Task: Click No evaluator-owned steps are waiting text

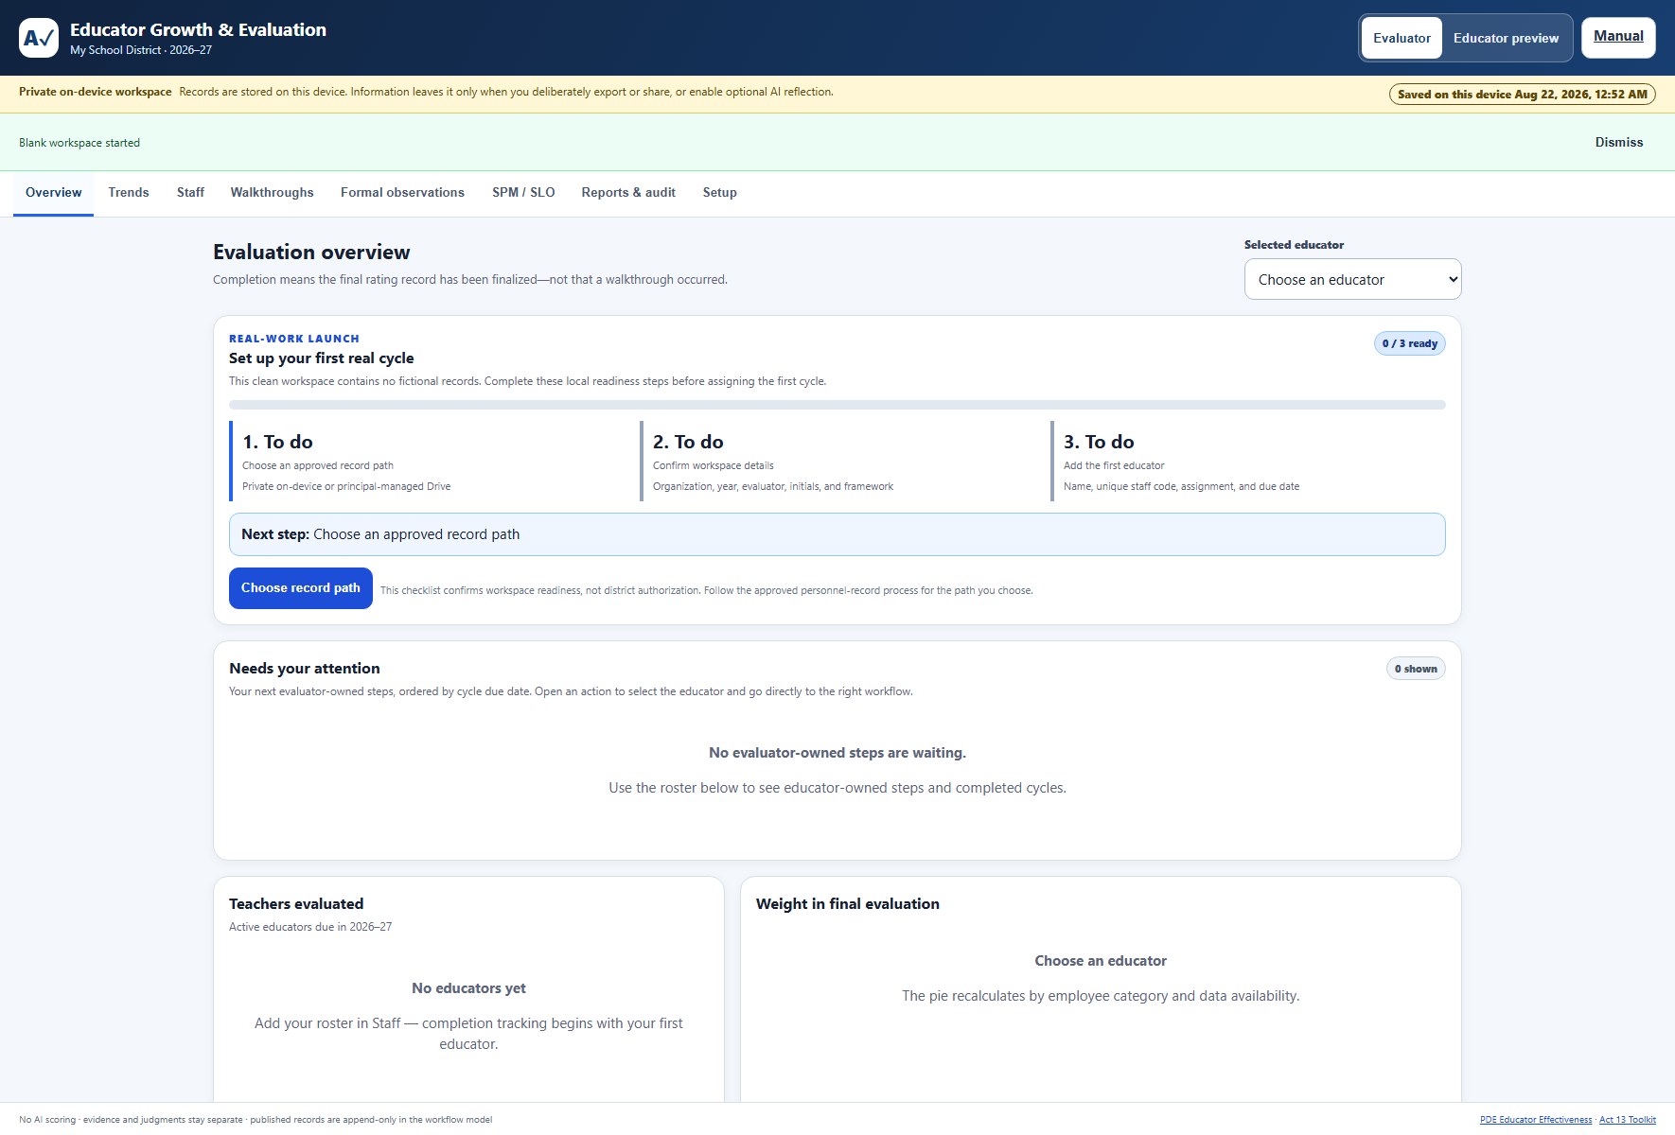Action: point(837,753)
